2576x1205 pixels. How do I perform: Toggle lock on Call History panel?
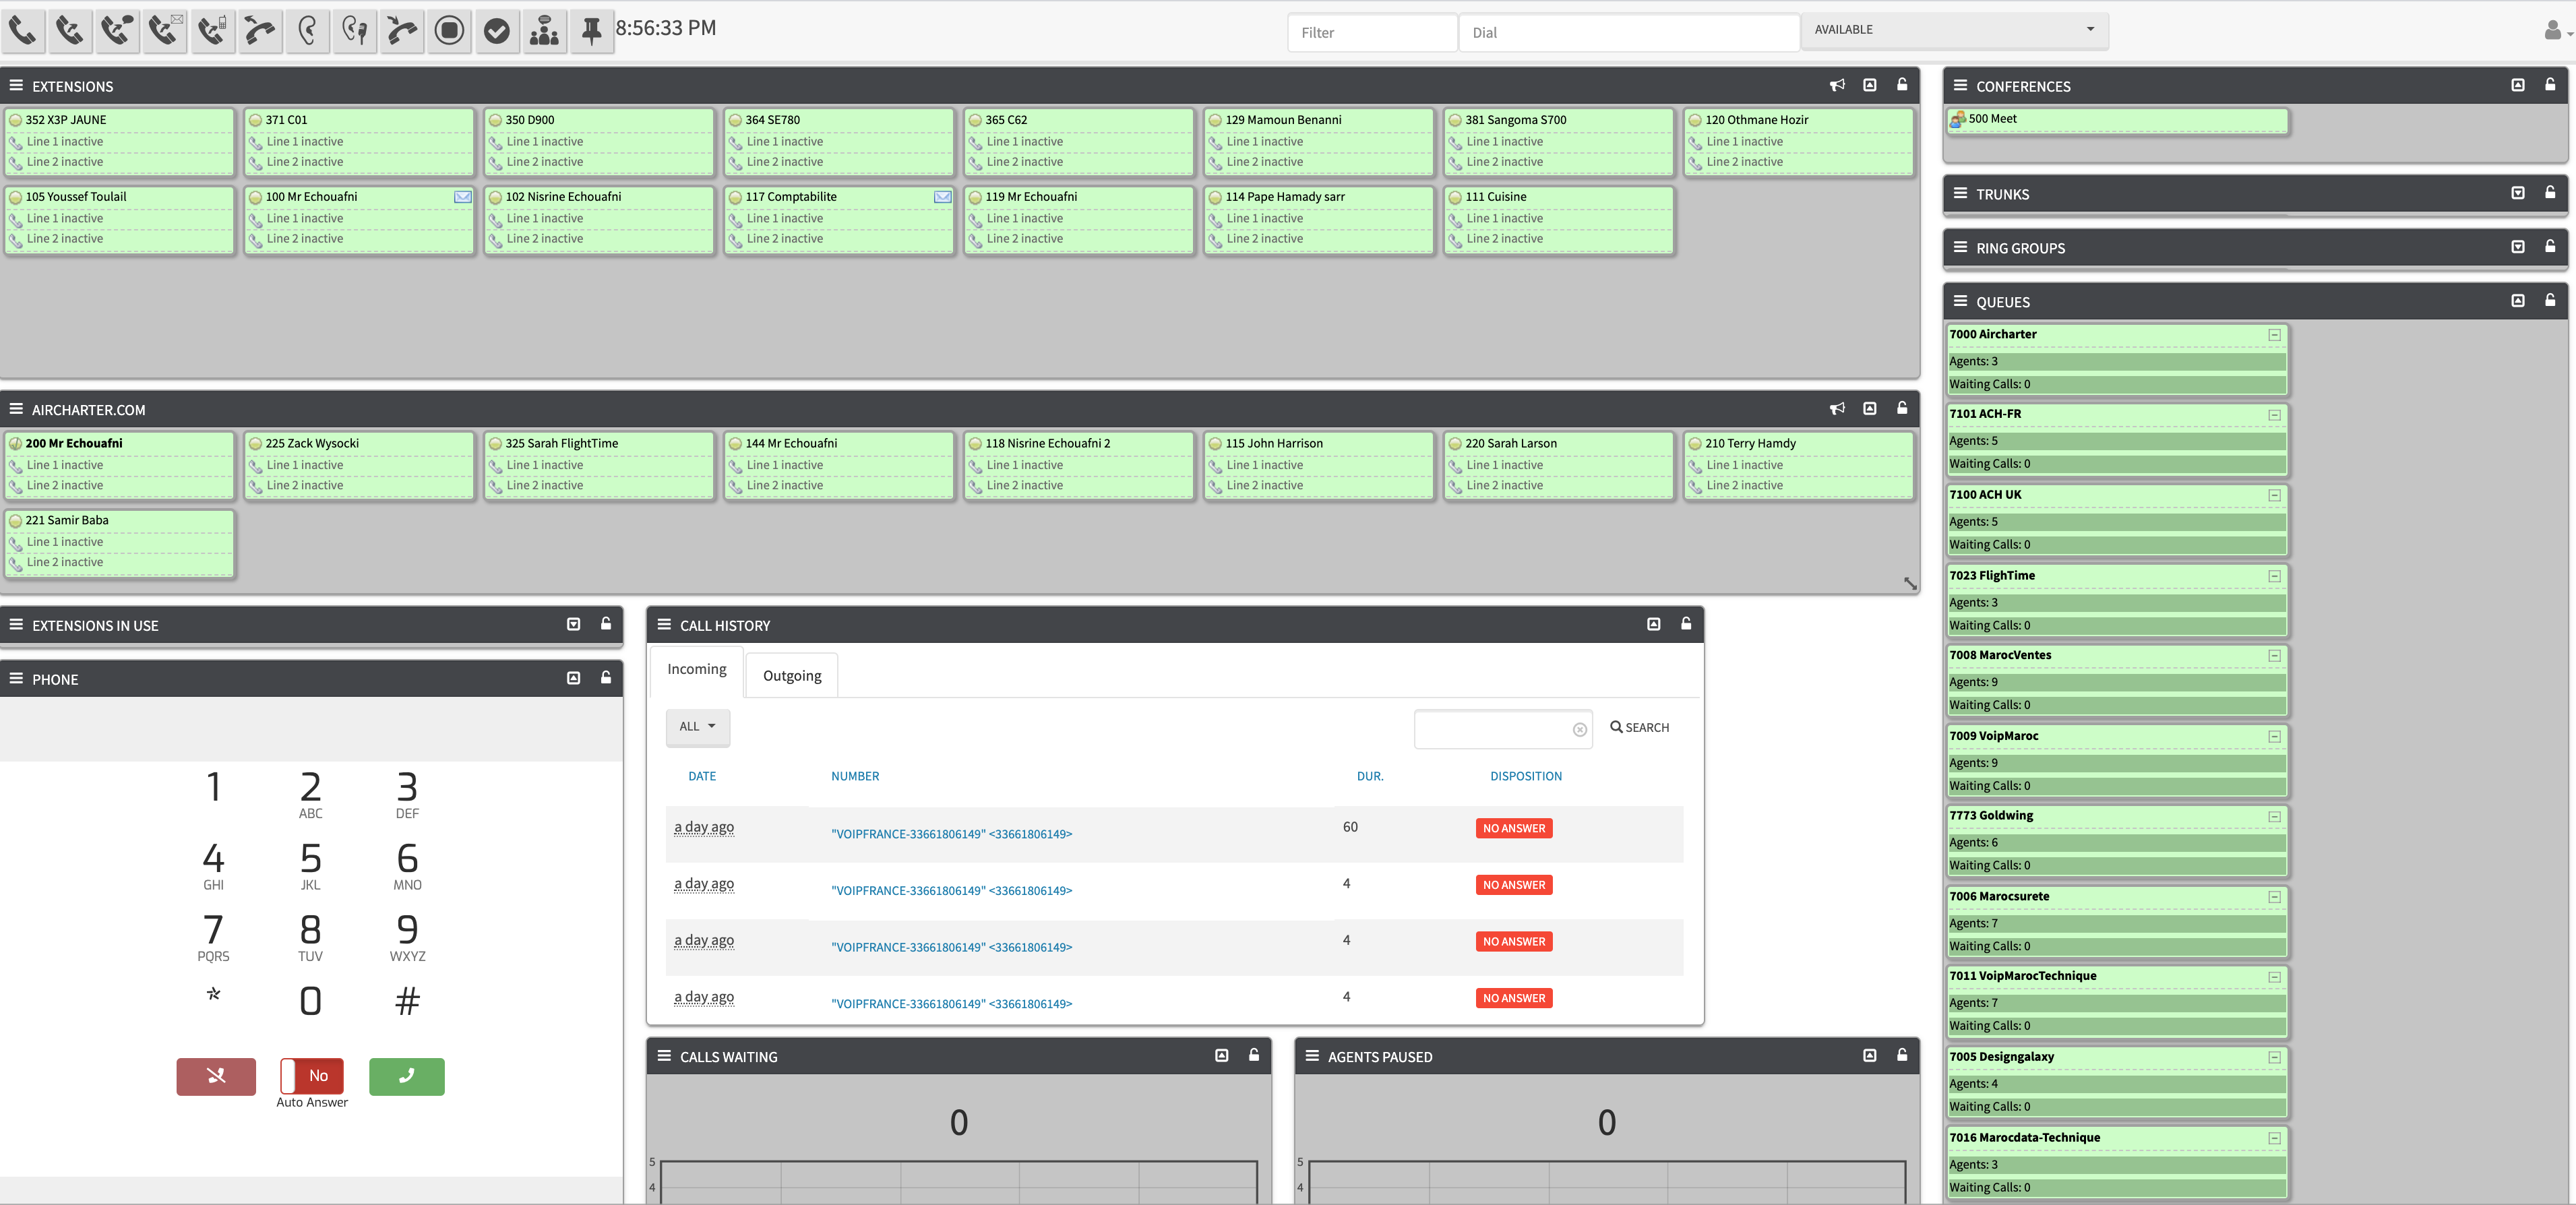coord(1686,624)
